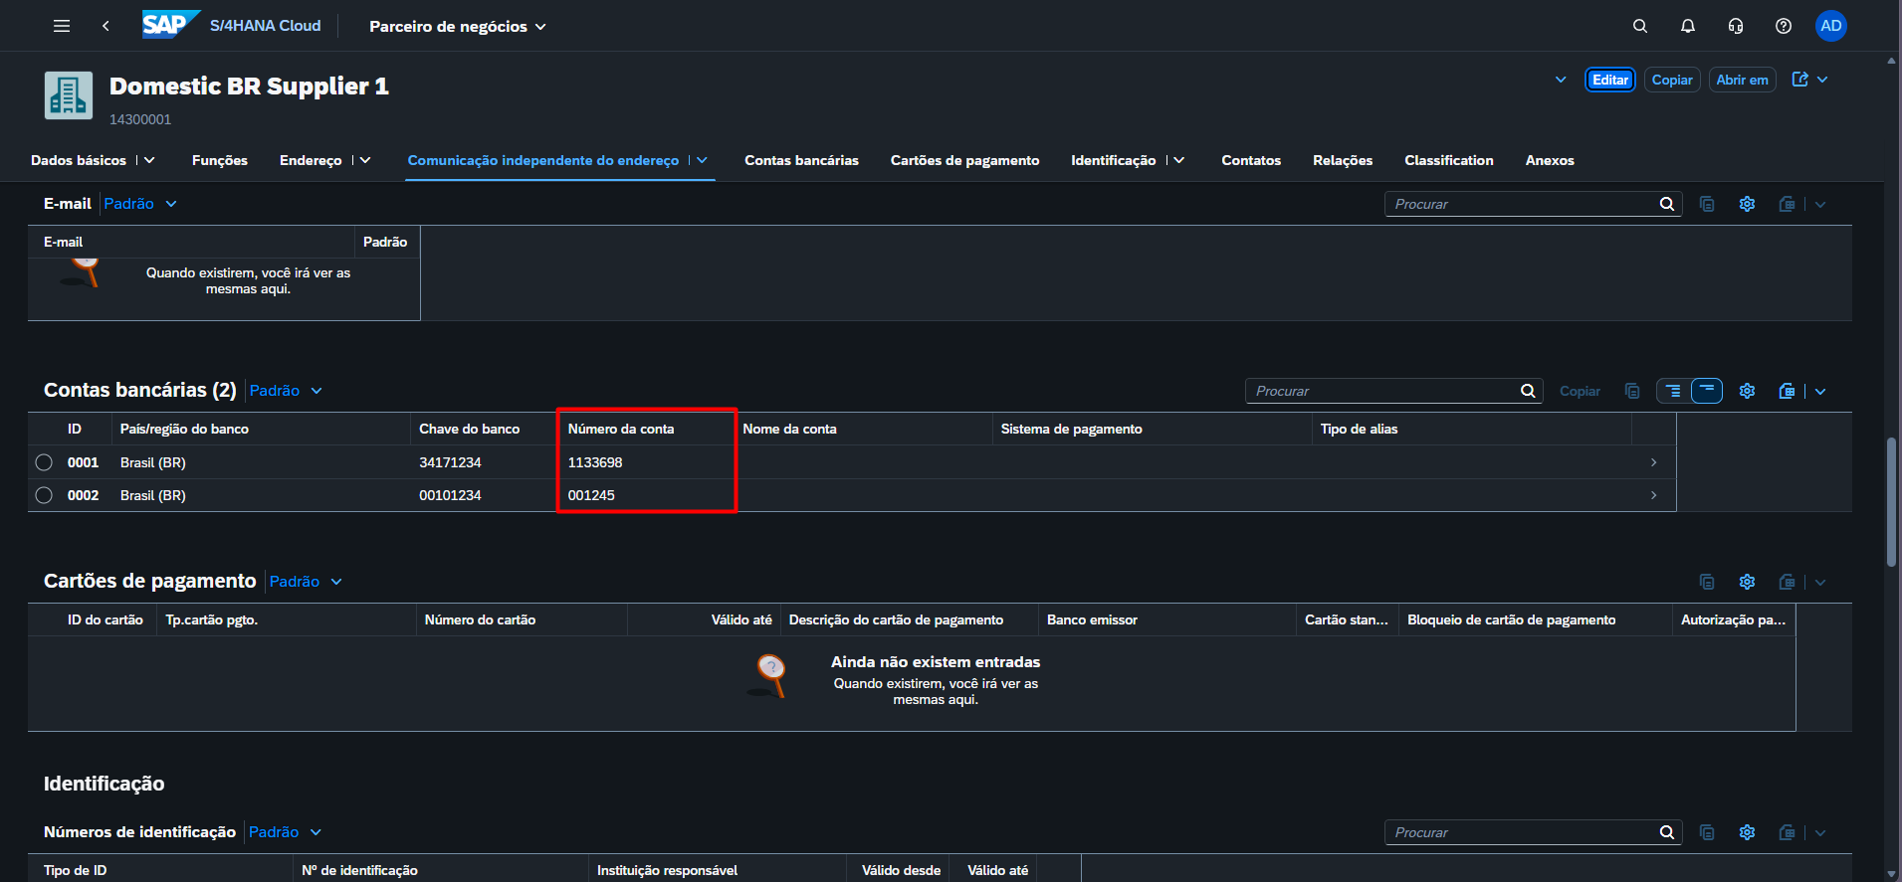Select bank account row 0002 radio button
Viewport: 1902px width, 882px height.
click(44, 495)
